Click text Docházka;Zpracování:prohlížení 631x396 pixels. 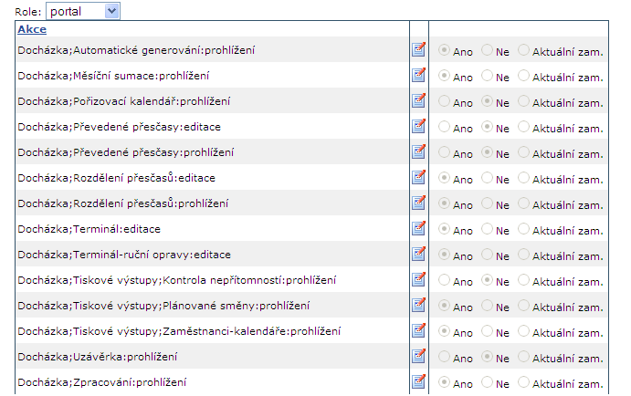click(x=101, y=382)
